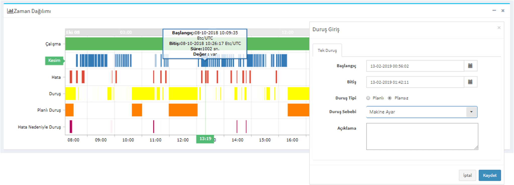Click the 13:19 time cursor marker
514x185 pixels.
tap(205, 139)
